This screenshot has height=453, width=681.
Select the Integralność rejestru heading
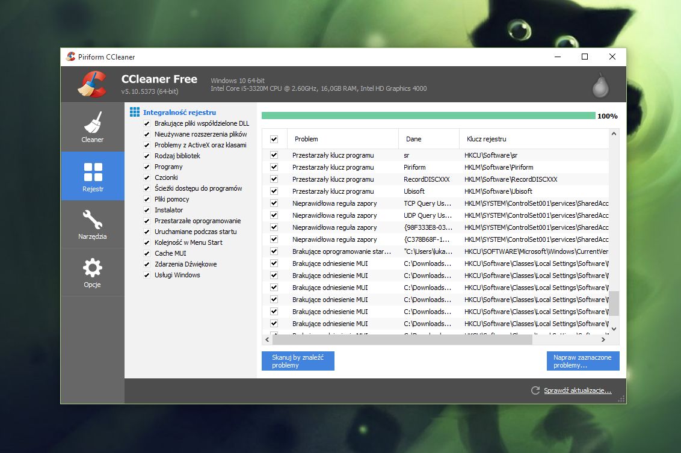coord(179,112)
